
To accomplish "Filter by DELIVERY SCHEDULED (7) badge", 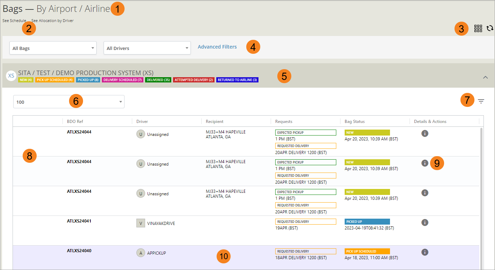I will [122, 80].
